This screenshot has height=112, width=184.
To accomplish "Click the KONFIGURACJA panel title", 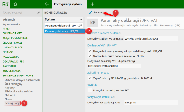I will 56,13.
